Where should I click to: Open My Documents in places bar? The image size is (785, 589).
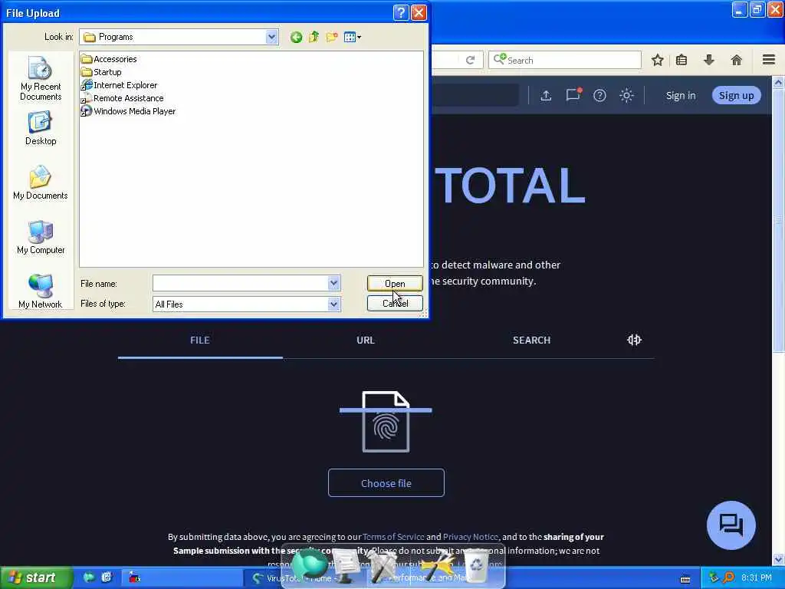[x=41, y=183]
